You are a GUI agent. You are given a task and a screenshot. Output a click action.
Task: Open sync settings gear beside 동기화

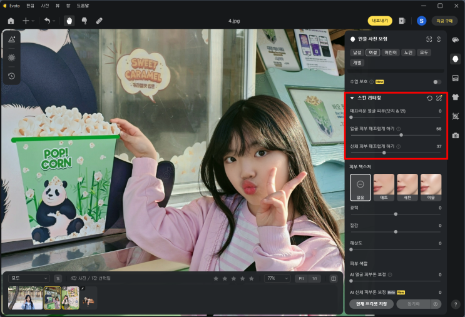point(436,304)
